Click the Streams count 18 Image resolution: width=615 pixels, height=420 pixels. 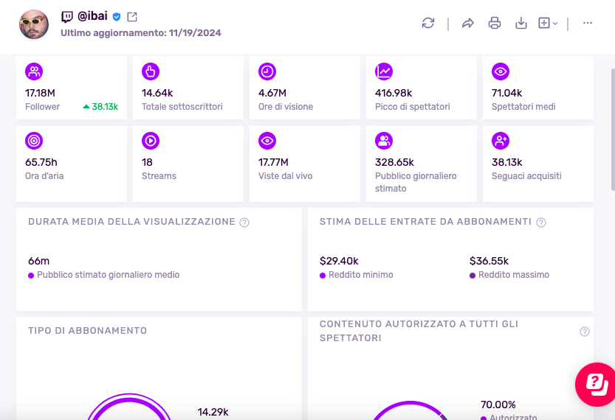point(147,162)
